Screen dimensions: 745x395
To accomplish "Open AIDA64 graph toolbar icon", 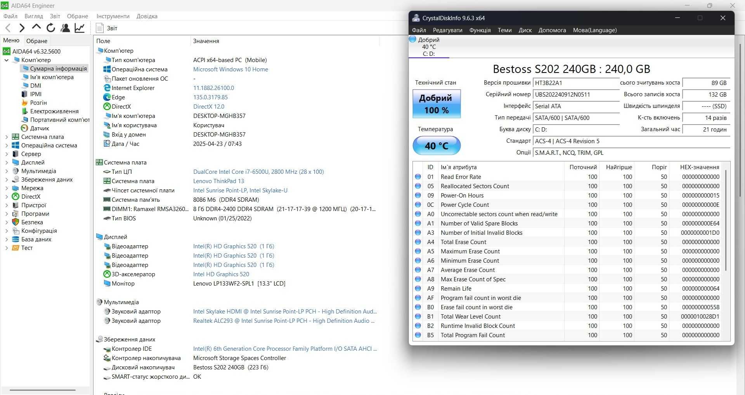I will point(80,28).
